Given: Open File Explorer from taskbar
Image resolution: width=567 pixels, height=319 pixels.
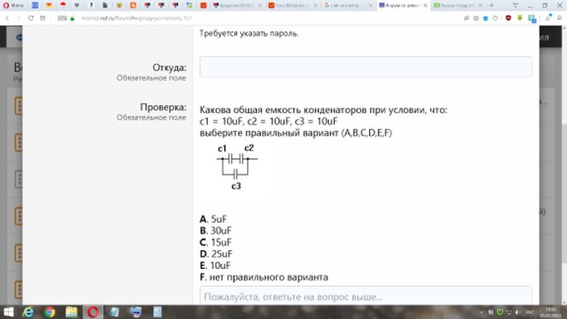Looking at the screenshot, I should (71, 312).
